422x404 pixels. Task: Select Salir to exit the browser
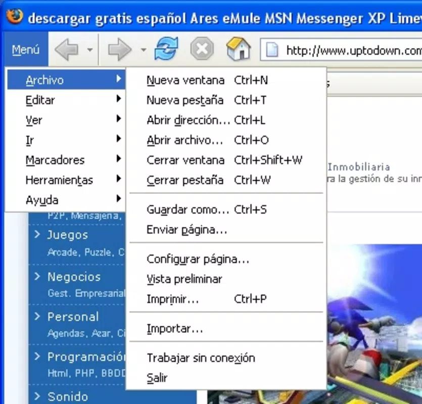point(226,378)
